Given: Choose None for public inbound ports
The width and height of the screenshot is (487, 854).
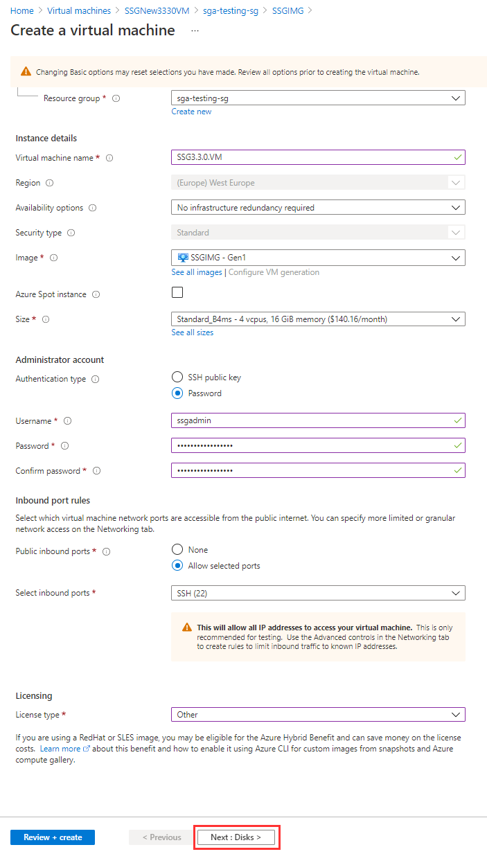Looking at the screenshot, I should [x=177, y=549].
